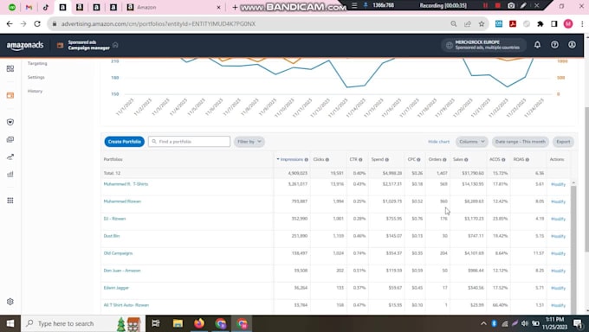Open the notifications bell icon
Image resolution: width=589 pixels, height=332 pixels.
coord(538,45)
